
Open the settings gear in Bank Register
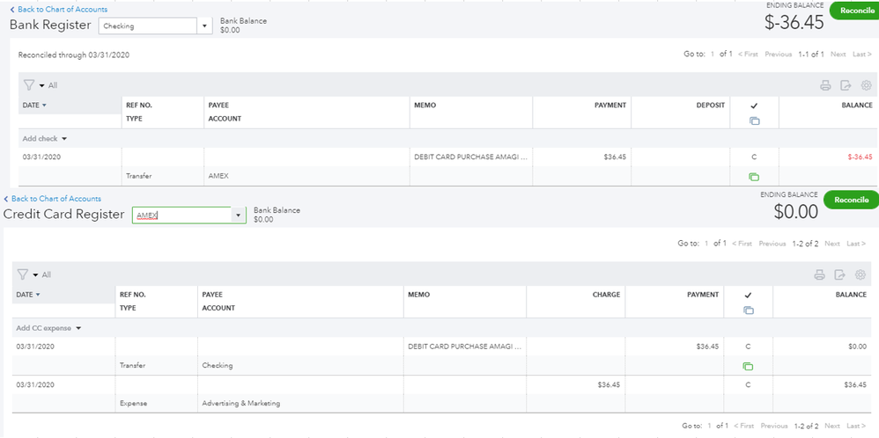pyautogui.click(x=866, y=85)
